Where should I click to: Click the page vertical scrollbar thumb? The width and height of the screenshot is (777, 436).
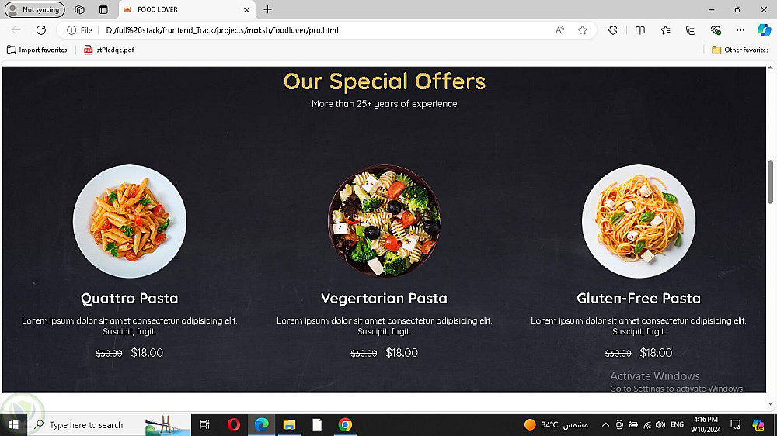pyautogui.click(x=771, y=182)
